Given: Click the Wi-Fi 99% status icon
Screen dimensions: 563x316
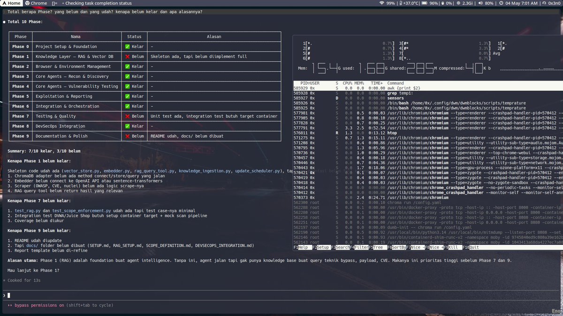Looking at the screenshot, I should [x=387, y=3].
